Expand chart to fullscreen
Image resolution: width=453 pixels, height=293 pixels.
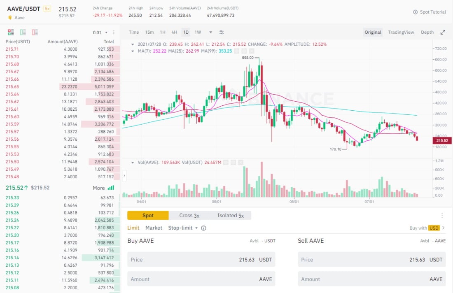(x=443, y=33)
